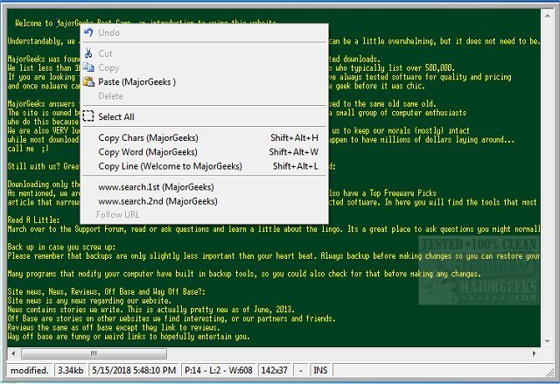Screen dimensions: 560x384
Task: Click the 'Back up in case you screw up:' line
Action: click(61, 247)
